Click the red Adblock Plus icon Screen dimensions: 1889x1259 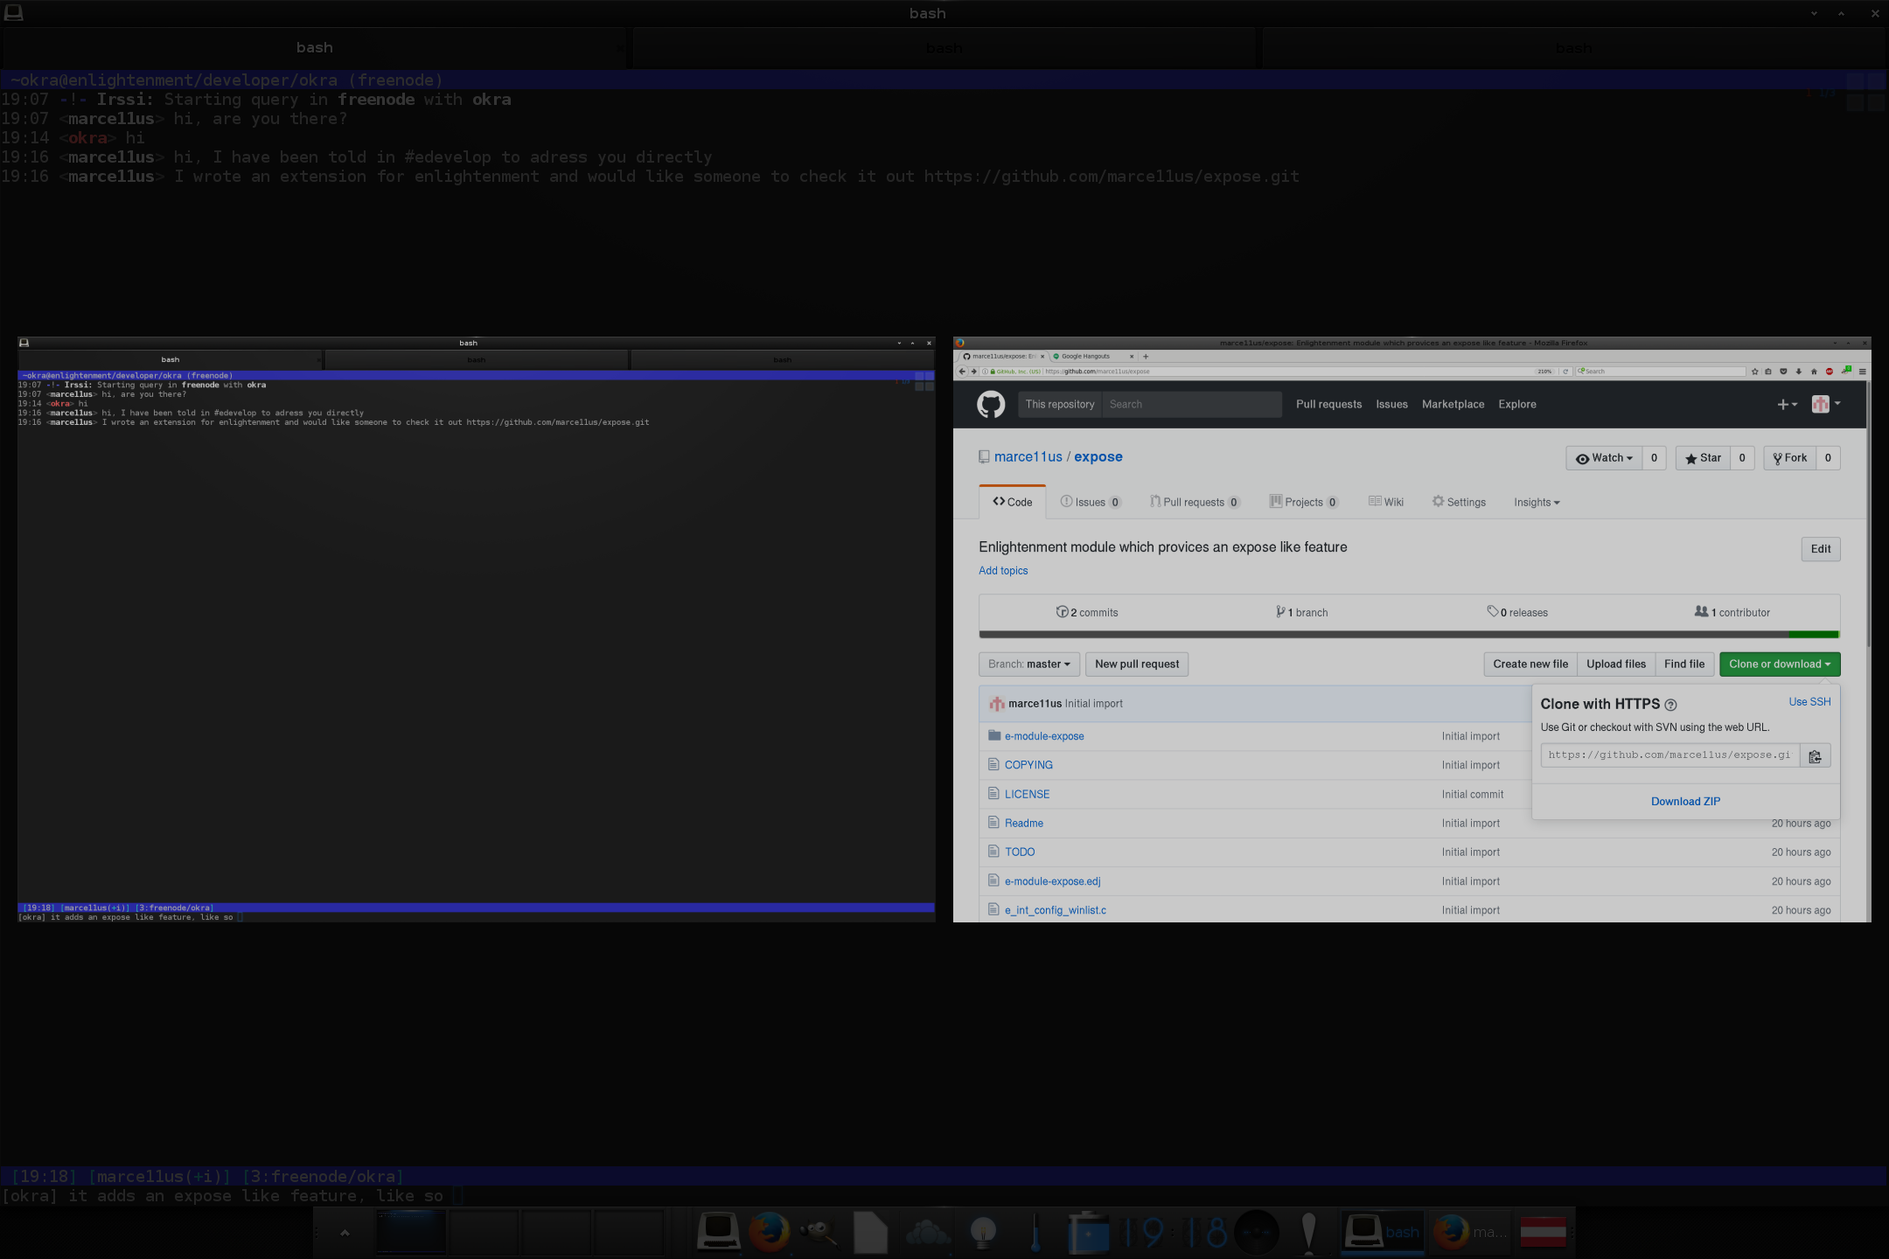pyautogui.click(x=1829, y=372)
